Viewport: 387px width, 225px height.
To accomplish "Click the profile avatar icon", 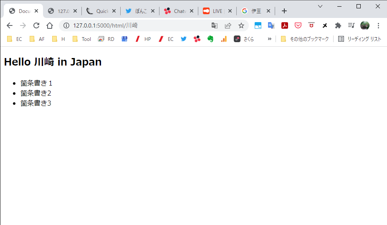I will (x=365, y=25).
